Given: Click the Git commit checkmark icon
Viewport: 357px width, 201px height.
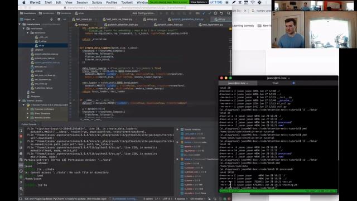Looking at the screenshot, I should (210, 13).
